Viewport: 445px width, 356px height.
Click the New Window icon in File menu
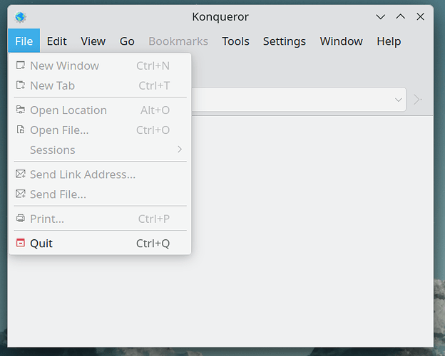coord(21,66)
